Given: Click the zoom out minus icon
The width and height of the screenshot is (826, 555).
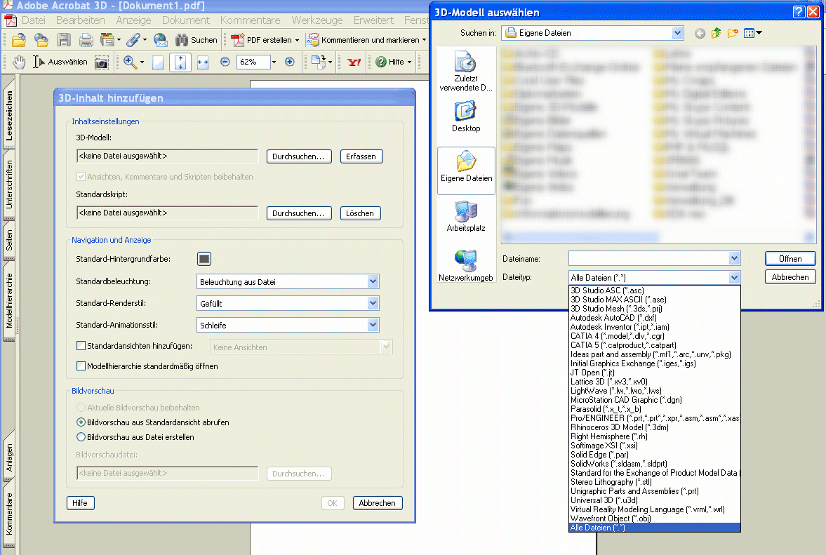Looking at the screenshot, I should click(225, 62).
